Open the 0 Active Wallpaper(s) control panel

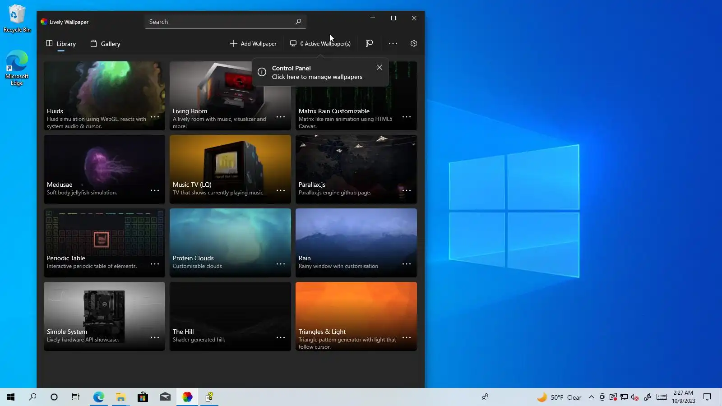320,44
